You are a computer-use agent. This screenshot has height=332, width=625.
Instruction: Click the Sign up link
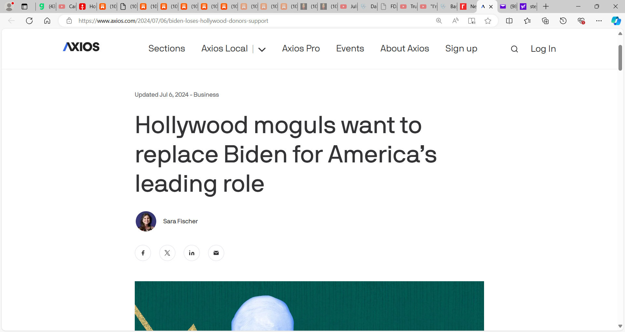tap(461, 49)
